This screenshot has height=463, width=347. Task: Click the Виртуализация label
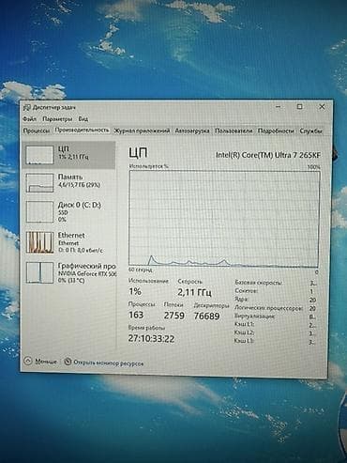click(254, 316)
